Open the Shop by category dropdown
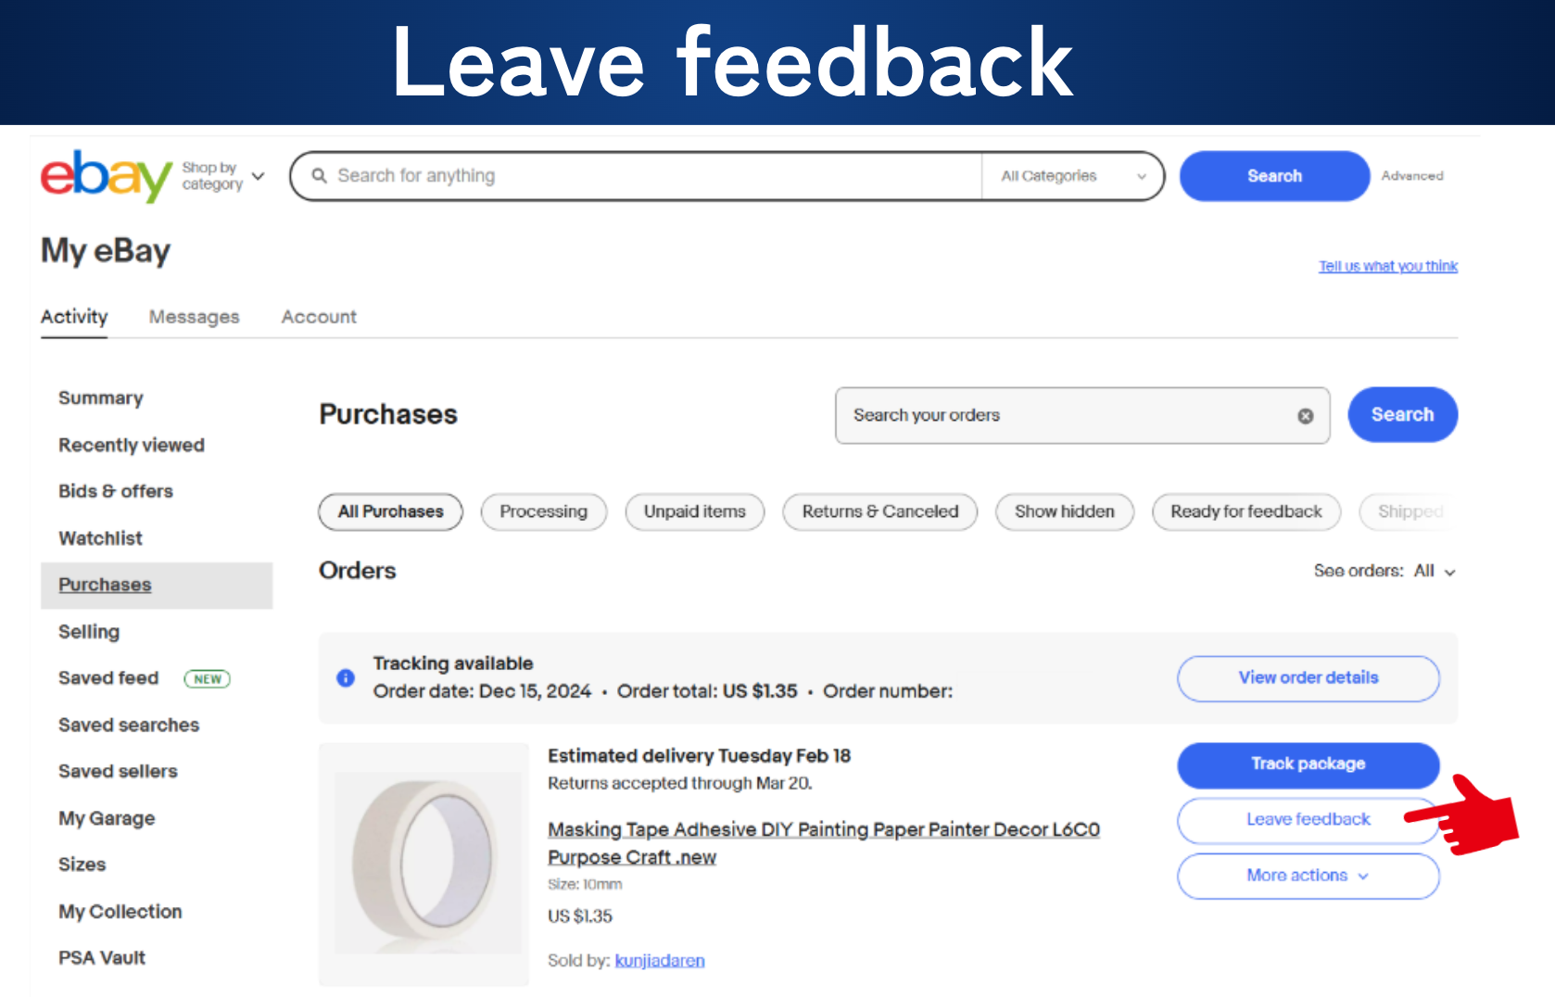This screenshot has width=1555, height=997. click(x=223, y=176)
